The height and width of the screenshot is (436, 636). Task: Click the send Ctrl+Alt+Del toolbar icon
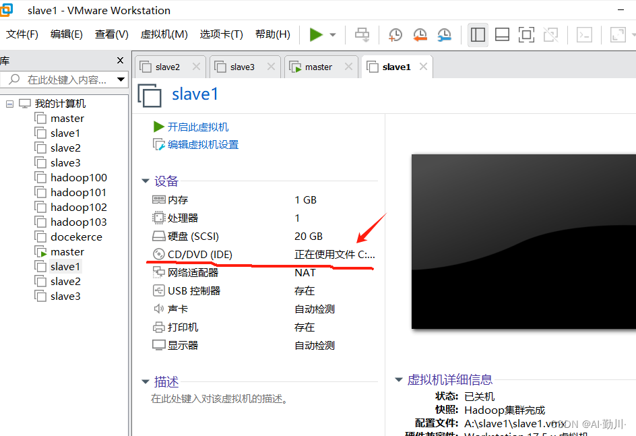coord(362,35)
